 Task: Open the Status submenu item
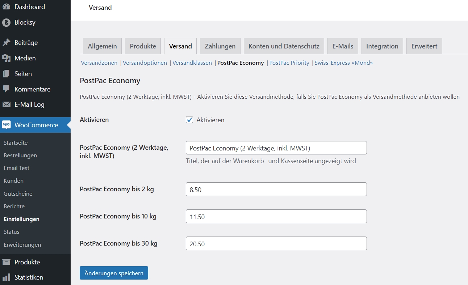pos(12,231)
